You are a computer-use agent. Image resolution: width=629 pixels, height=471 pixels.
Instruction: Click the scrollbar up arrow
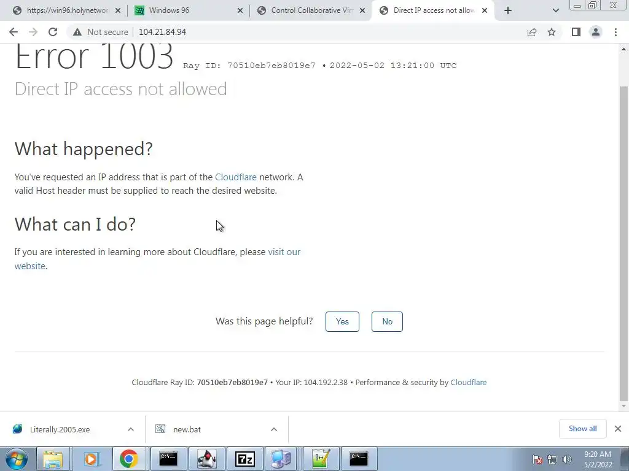623,49
